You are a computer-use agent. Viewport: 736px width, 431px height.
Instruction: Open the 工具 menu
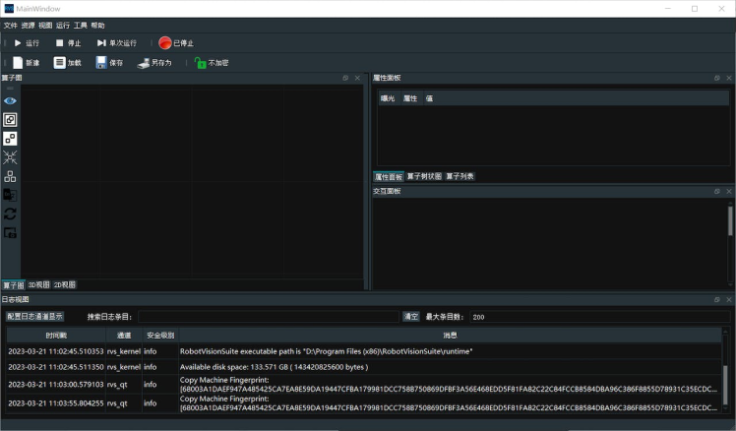[81, 25]
